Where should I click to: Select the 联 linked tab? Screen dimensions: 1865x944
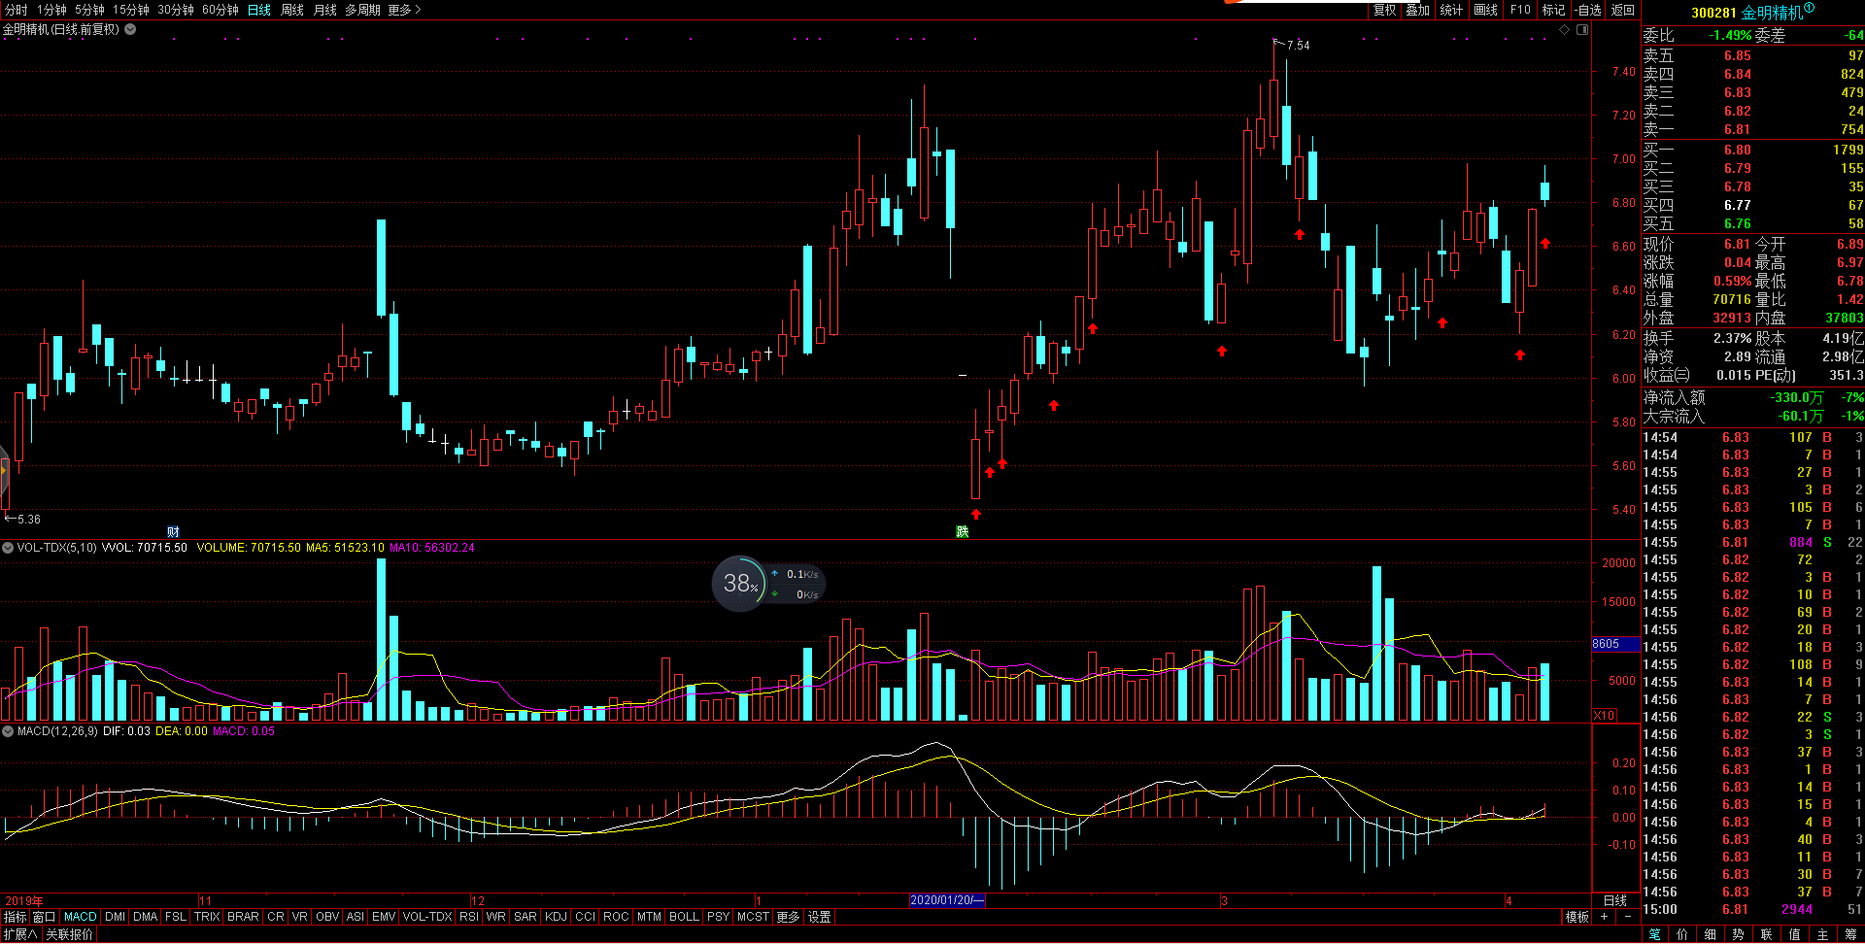pyautogui.click(x=1766, y=934)
